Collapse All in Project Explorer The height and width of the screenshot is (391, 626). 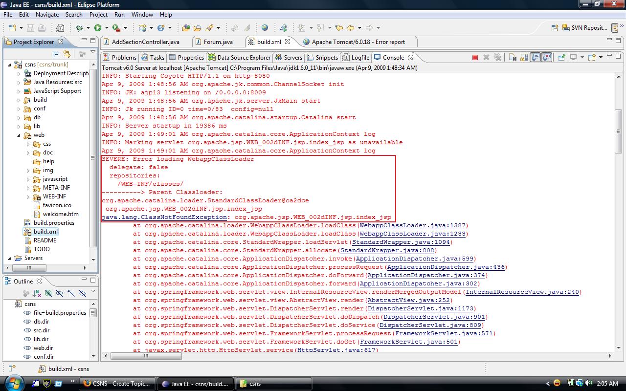(56, 54)
